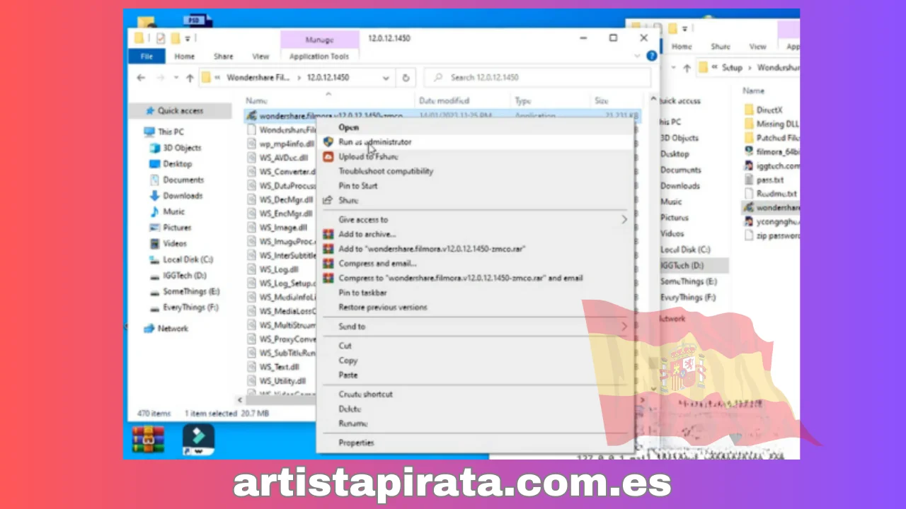Open recent locations dropdown near navigation arrows
Viewport: 906px width, 509px height.
tap(175, 78)
